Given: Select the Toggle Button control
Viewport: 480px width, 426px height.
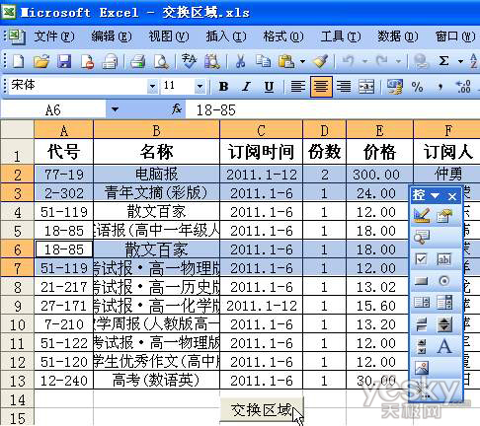Looking at the screenshot, I should [x=422, y=324].
